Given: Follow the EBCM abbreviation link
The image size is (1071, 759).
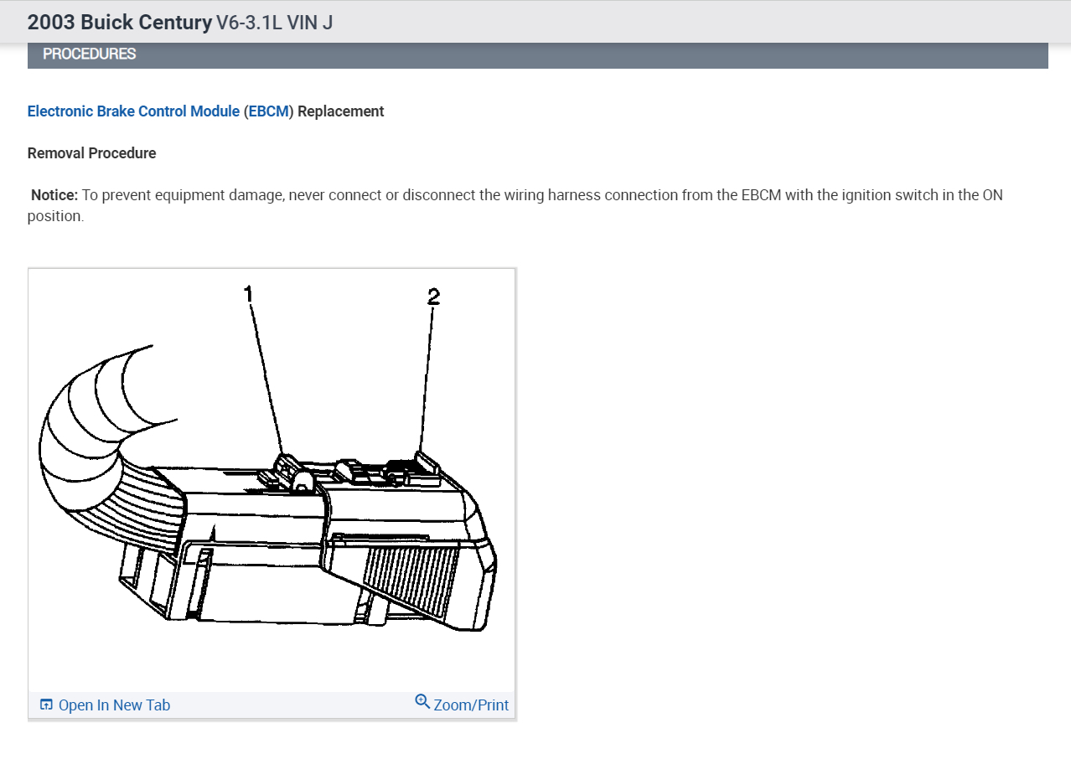Looking at the screenshot, I should coord(269,111).
